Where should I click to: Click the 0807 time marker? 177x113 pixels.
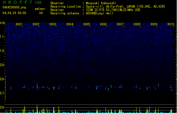tap(120, 24)
